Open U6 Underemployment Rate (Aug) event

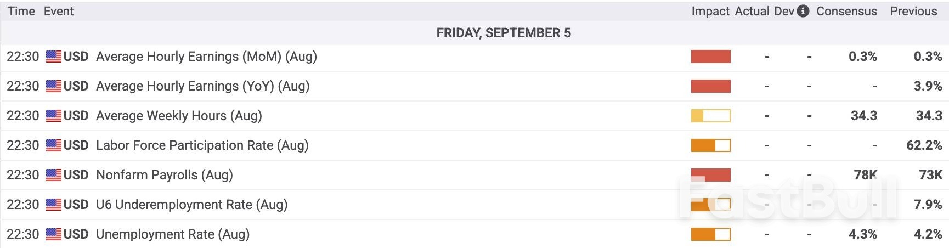pyautogui.click(x=191, y=205)
